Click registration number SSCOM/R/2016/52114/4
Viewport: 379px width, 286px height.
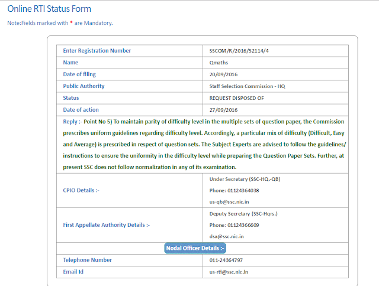pyautogui.click(x=239, y=51)
